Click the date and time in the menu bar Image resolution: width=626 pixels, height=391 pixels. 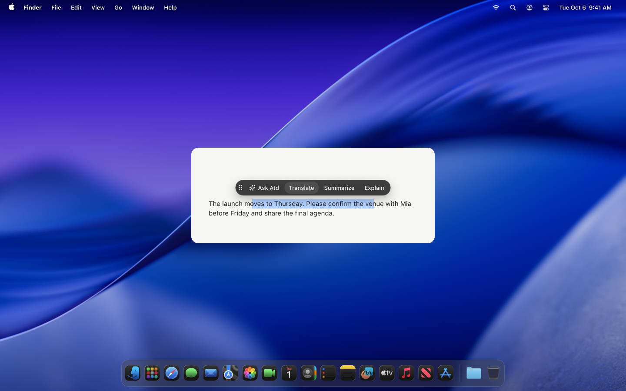[x=585, y=7]
